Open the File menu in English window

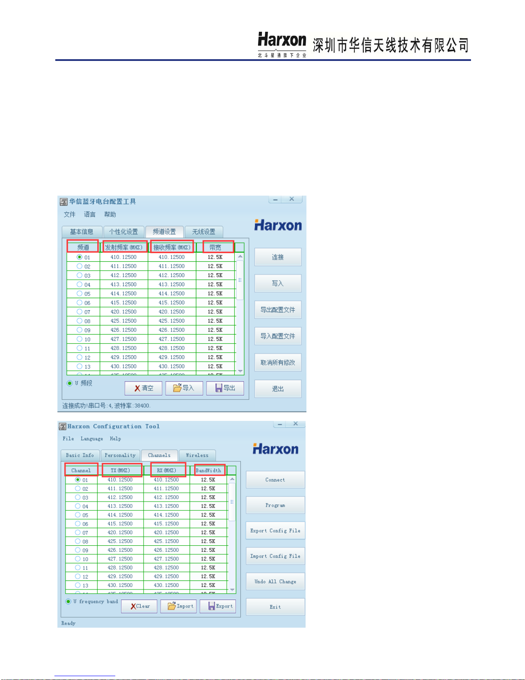pos(68,438)
